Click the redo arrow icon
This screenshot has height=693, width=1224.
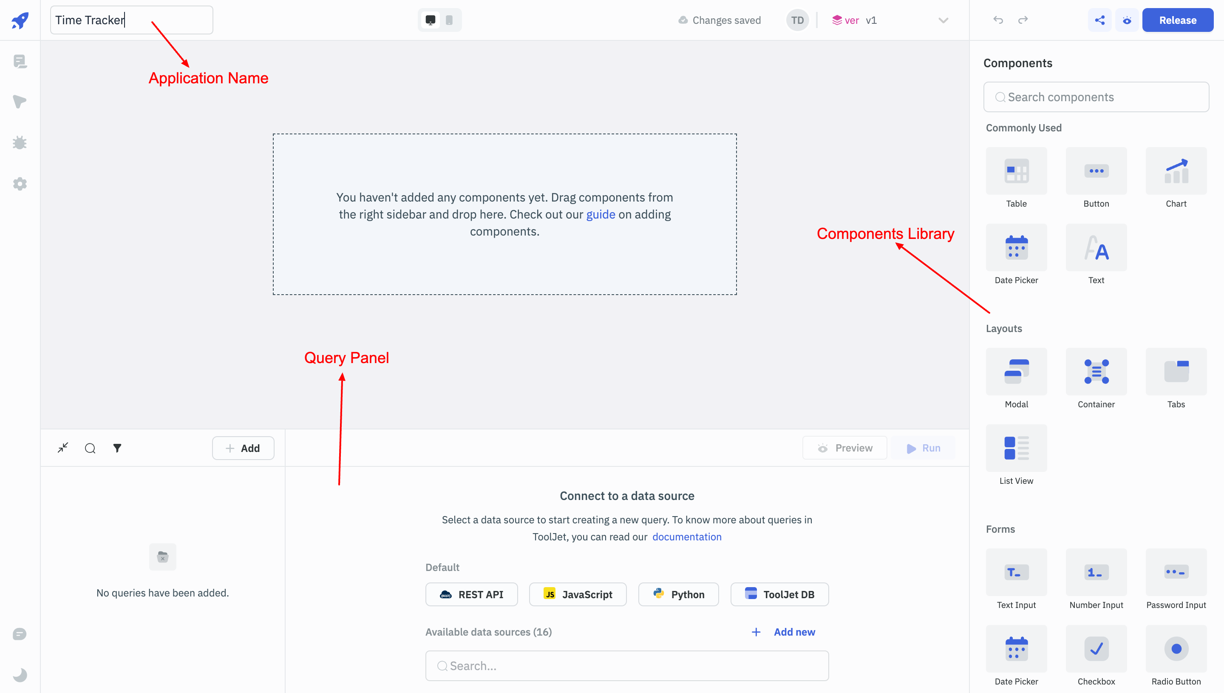point(1023,20)
